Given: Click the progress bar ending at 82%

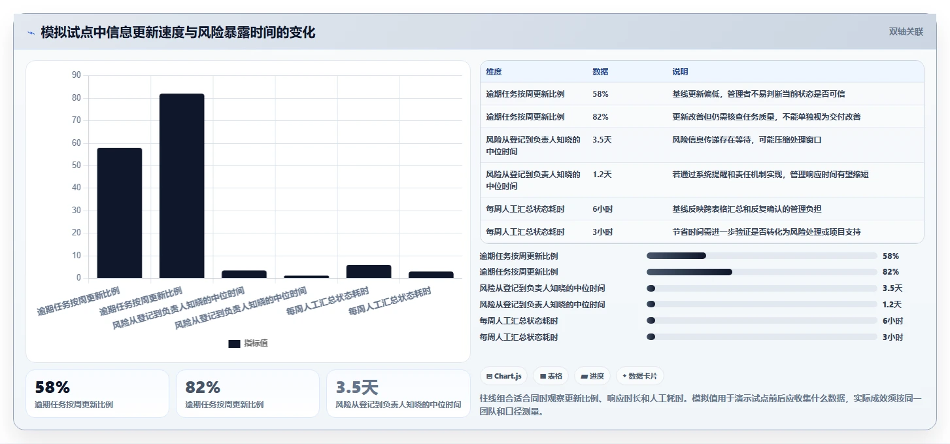Looking at the screenshot, I should (762, 272).
